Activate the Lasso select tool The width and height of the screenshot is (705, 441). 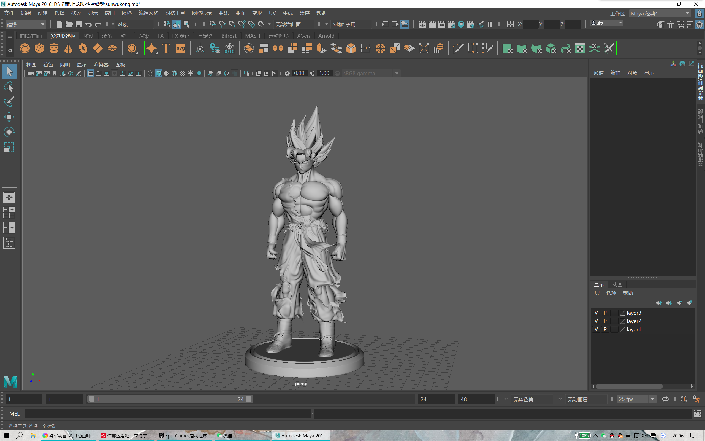click(x=9, y=87)
